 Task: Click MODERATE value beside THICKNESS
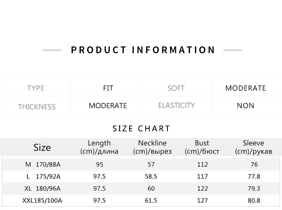[x=108, y=106]
